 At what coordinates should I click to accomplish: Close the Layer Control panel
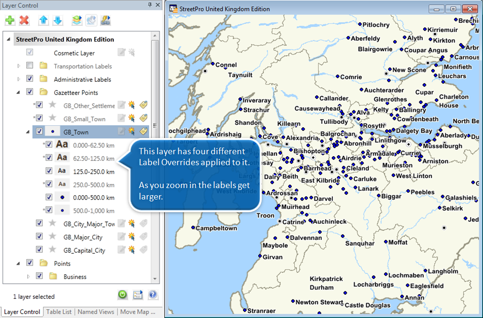(158, 5)
